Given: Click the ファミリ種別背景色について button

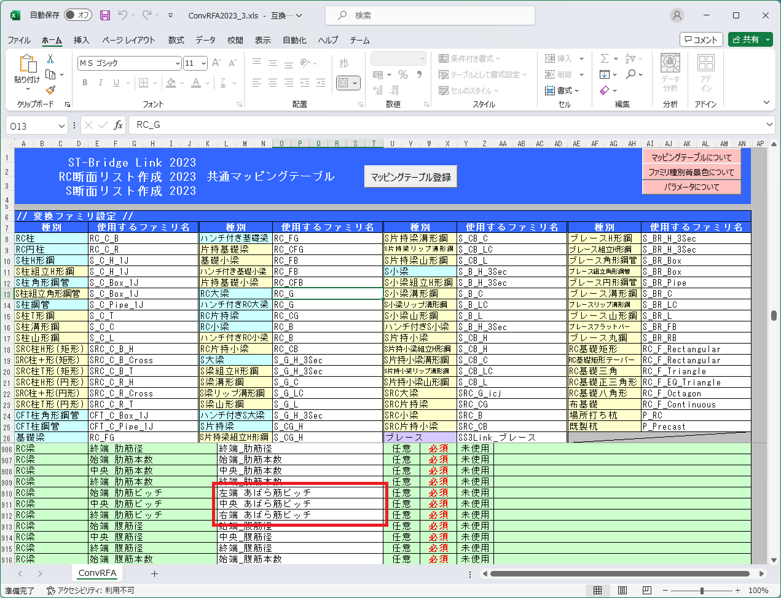Looking at the screenshot, I should click(691, 172).
